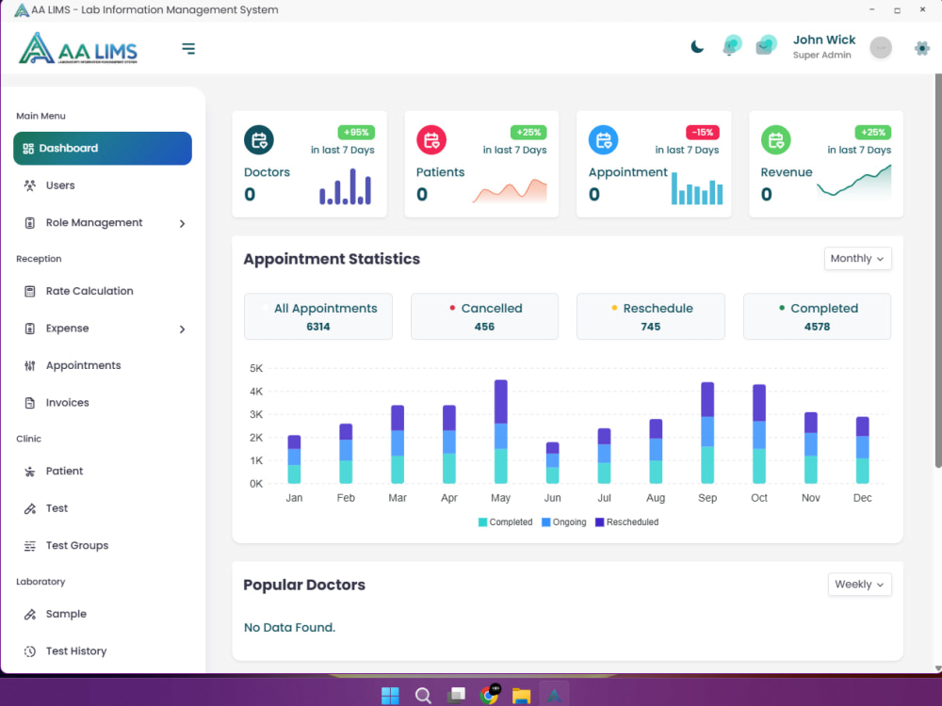This screenshot has width=942, height=706.
Task: Click the Doctors mini bar chart
Action: [346, 186]
